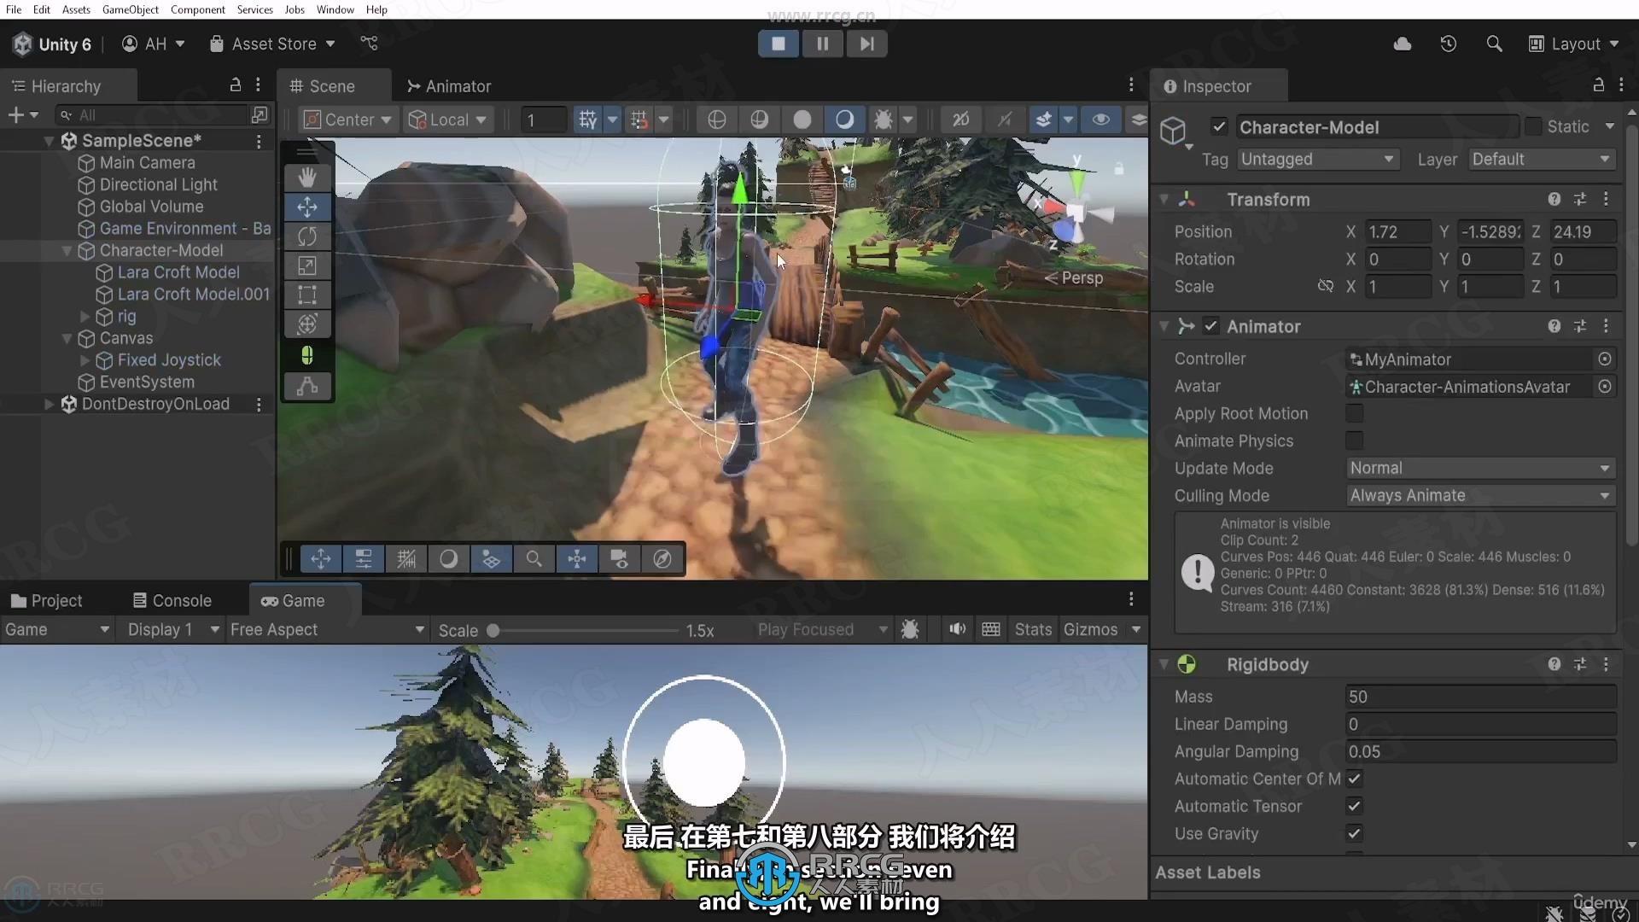The image size is (1639, 922).
Task: Open Free Aspect dropdown
Action: 327,630
